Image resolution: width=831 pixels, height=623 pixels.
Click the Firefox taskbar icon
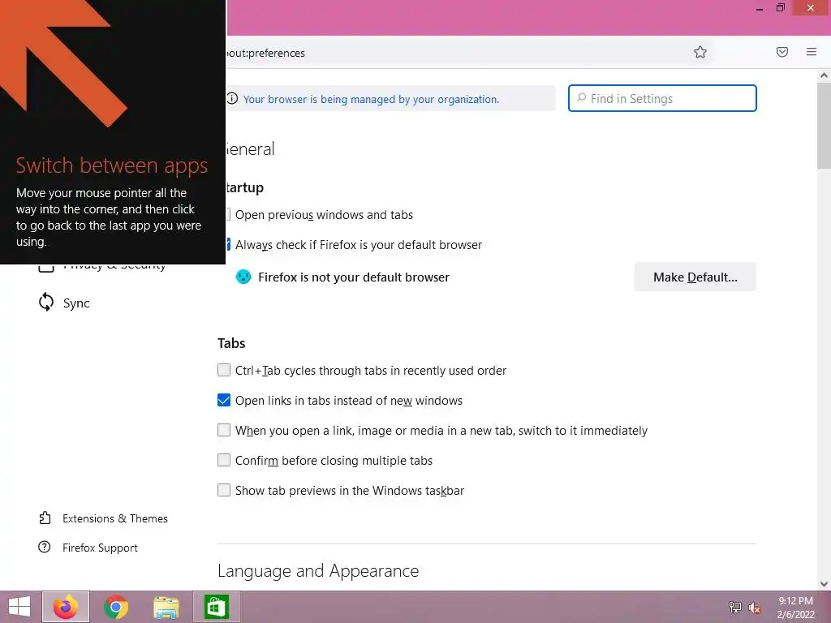click(66, 607)
